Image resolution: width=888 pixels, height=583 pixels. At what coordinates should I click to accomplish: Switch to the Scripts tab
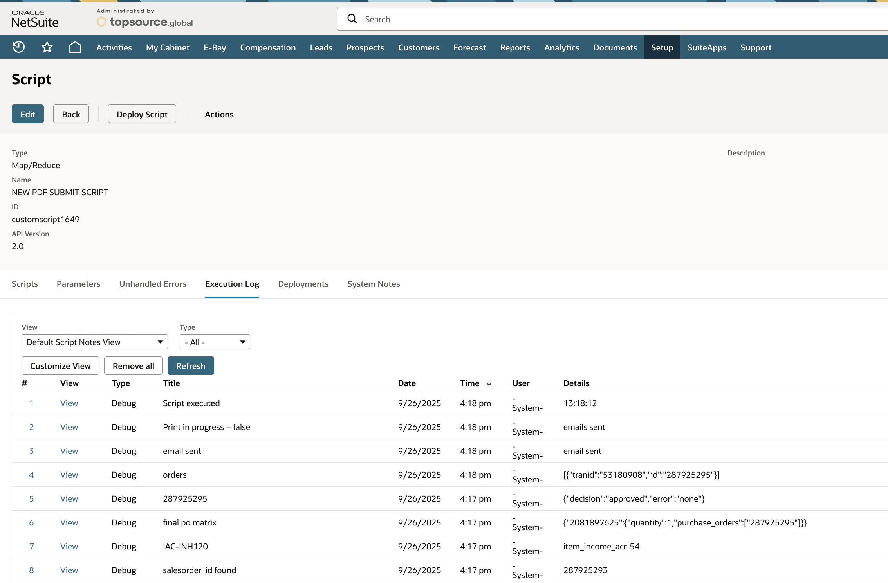(x=25, y=284)
